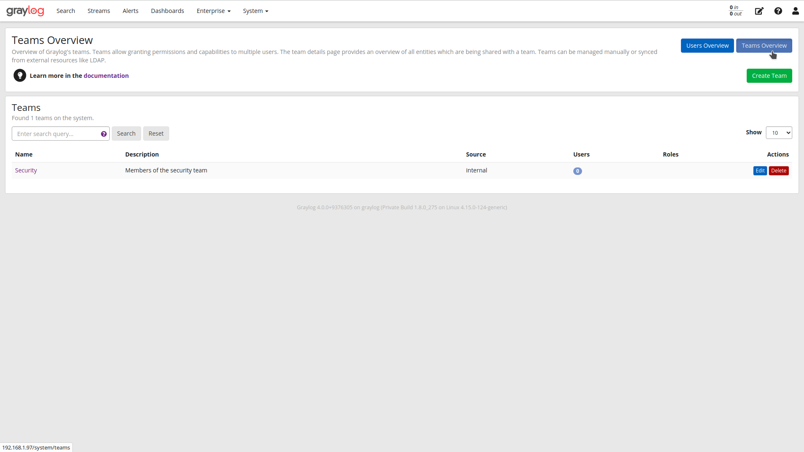Click the help question mark icon
The width and height of the screenshot is (804, 452).
click(778, 11)
